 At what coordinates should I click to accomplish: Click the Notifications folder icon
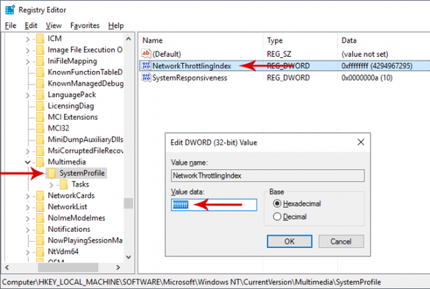tap(40, 229)
